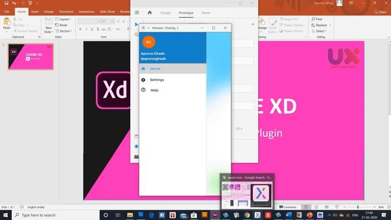Pick the XD zoom magnifier tool

point(136,35)
